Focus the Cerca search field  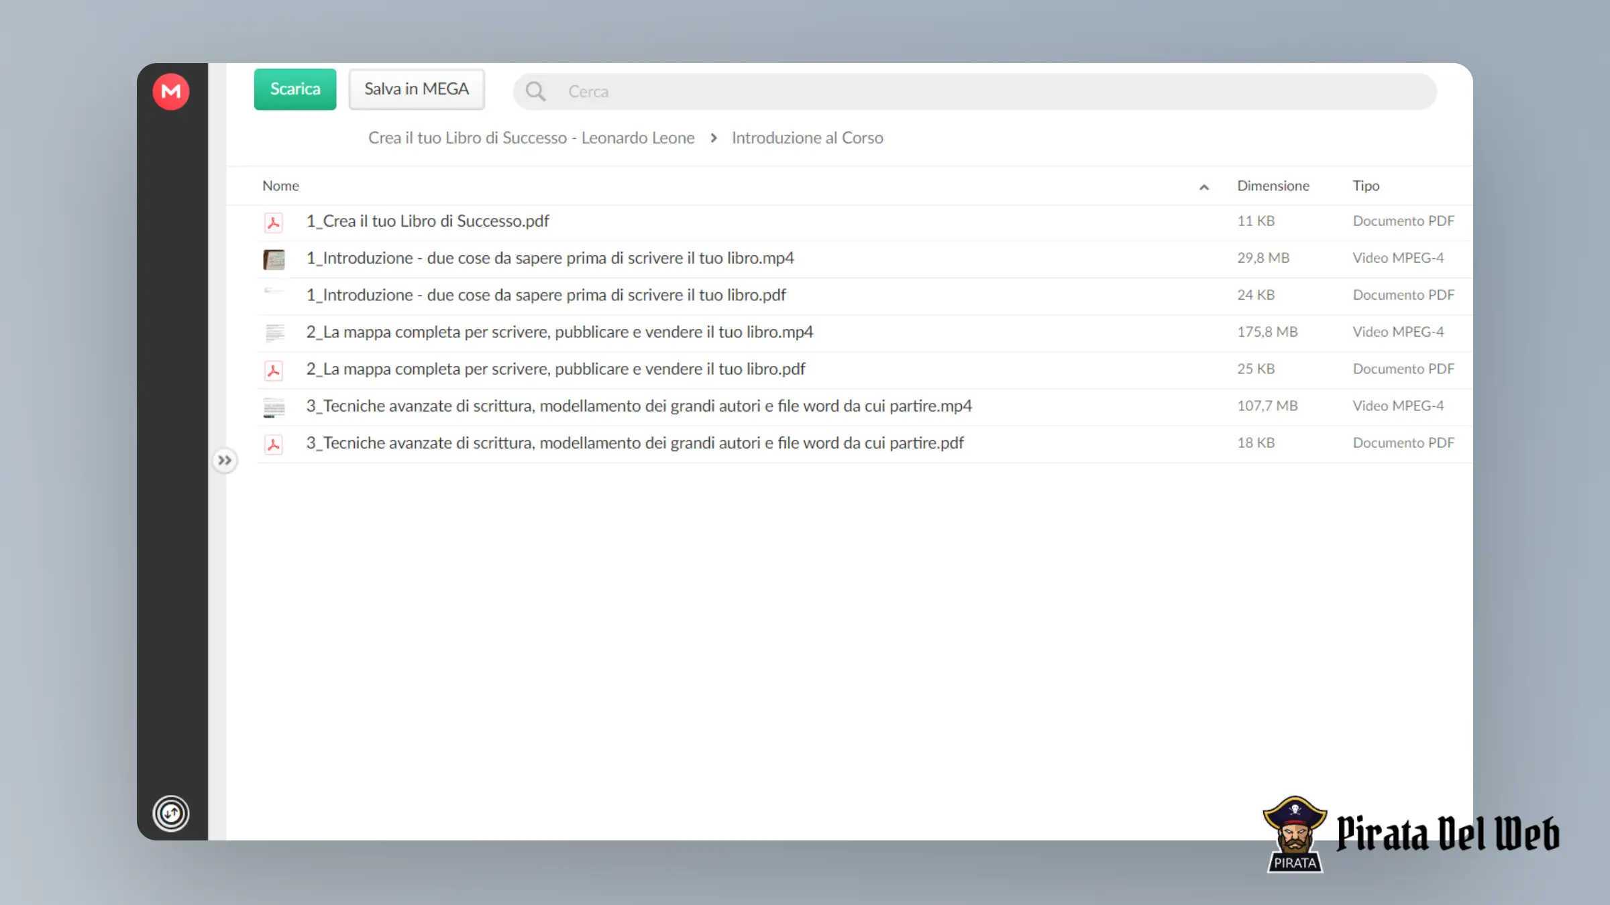pos(975,92)
